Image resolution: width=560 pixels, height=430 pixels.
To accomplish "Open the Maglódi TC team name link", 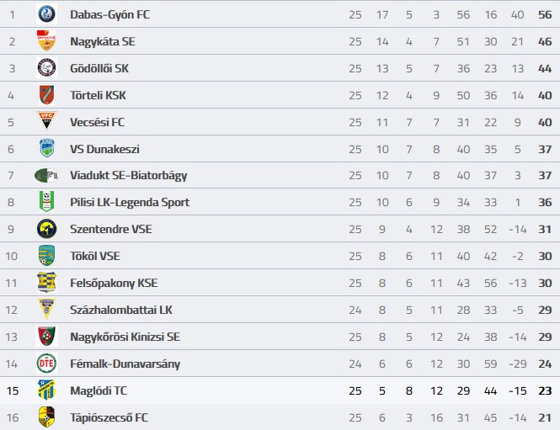I will pyautogui.click(x=99, y=390).
